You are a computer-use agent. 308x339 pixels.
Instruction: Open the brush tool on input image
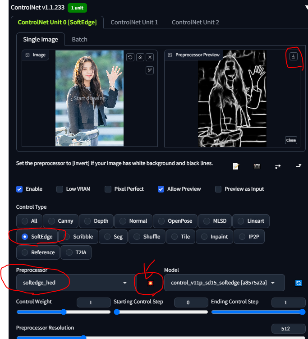pyautogui.click(x=150, y=70)
